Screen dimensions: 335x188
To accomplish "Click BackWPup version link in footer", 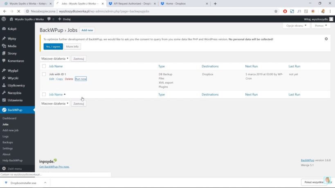I will tap(308, 160).
